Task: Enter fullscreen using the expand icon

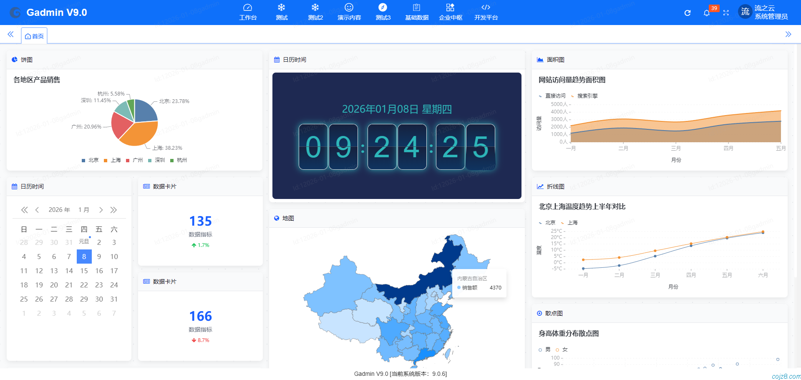Action: pyautogui.click(x=726, y=13)
